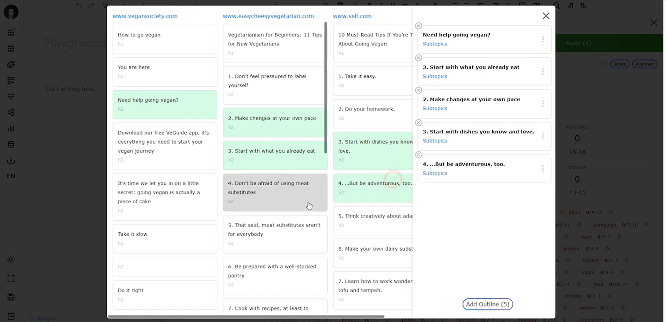The image size is (667, 322).
Task: Select '7. Learn how to work wonders' tofu card
Action: point(373,290)
